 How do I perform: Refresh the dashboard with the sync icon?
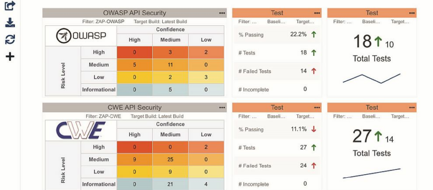(10, 40)
